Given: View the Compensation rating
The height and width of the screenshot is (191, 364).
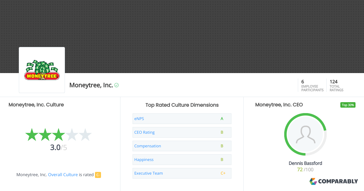Looking at the screenshot, I should click(x=148, y=146).
